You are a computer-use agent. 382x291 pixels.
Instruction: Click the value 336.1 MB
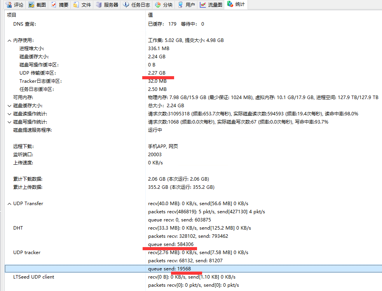coord(159,49)
